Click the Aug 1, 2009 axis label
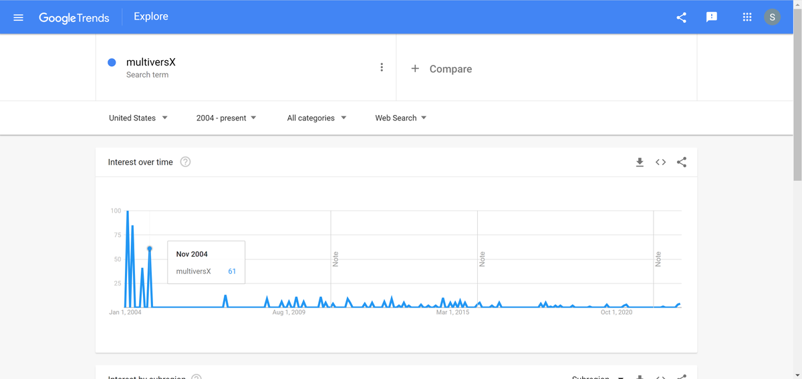Image resolution: width=802 pixels, height=379 pixels. 289,312
